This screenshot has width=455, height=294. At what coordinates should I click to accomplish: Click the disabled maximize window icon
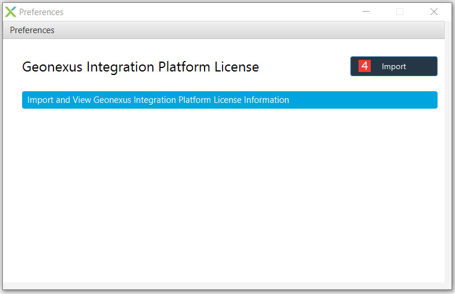pos(400,12)
